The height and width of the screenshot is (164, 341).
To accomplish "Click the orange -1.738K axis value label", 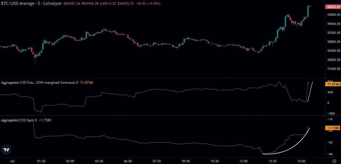I will [x=333, y=128].
